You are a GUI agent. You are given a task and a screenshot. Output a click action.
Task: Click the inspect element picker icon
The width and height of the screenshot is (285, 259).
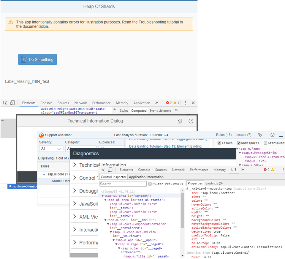point(5,103)
